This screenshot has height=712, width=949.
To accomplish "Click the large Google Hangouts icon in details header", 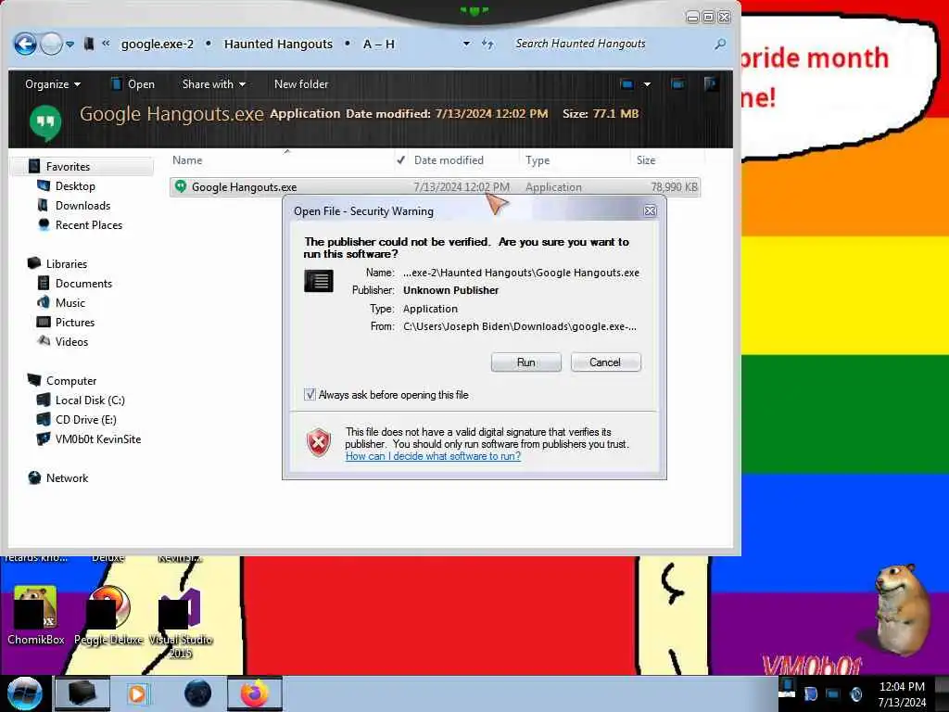I will (x=45, y=121).
